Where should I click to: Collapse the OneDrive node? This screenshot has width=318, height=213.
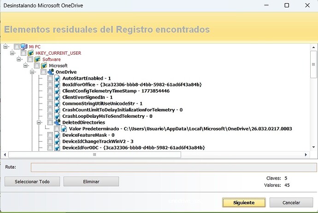(x=32, y=72)
